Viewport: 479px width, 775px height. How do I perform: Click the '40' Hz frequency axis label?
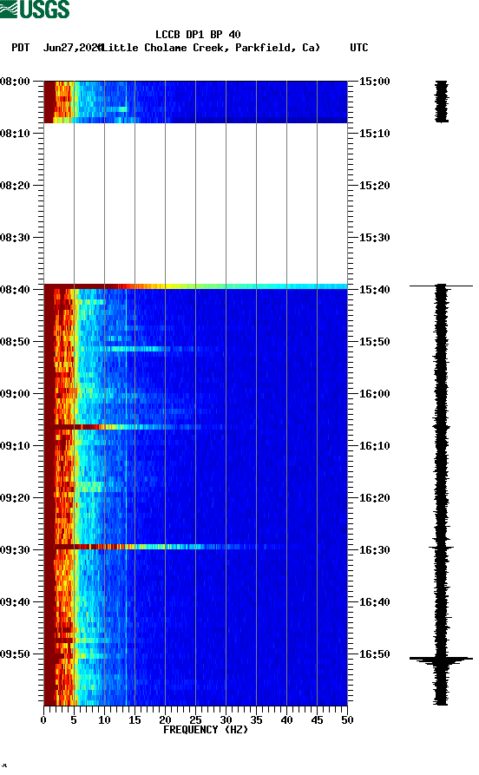point(286,720)
